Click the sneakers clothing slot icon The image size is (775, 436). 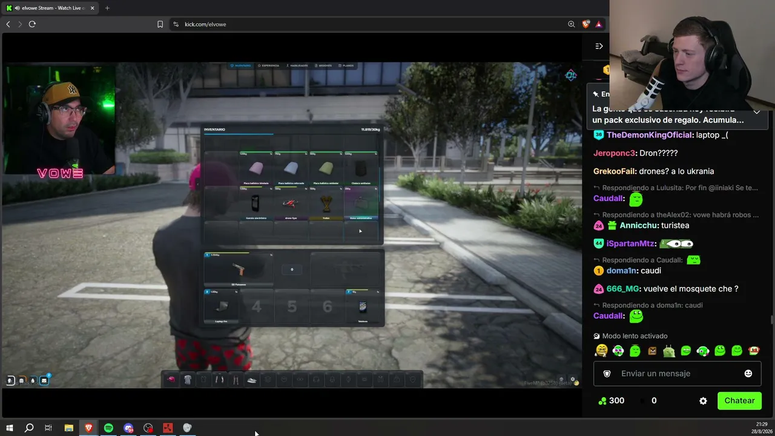[x=252, y=380]
